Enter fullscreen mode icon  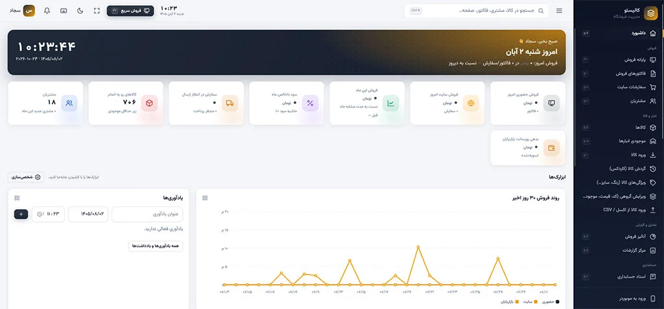(x=97, y=10)
